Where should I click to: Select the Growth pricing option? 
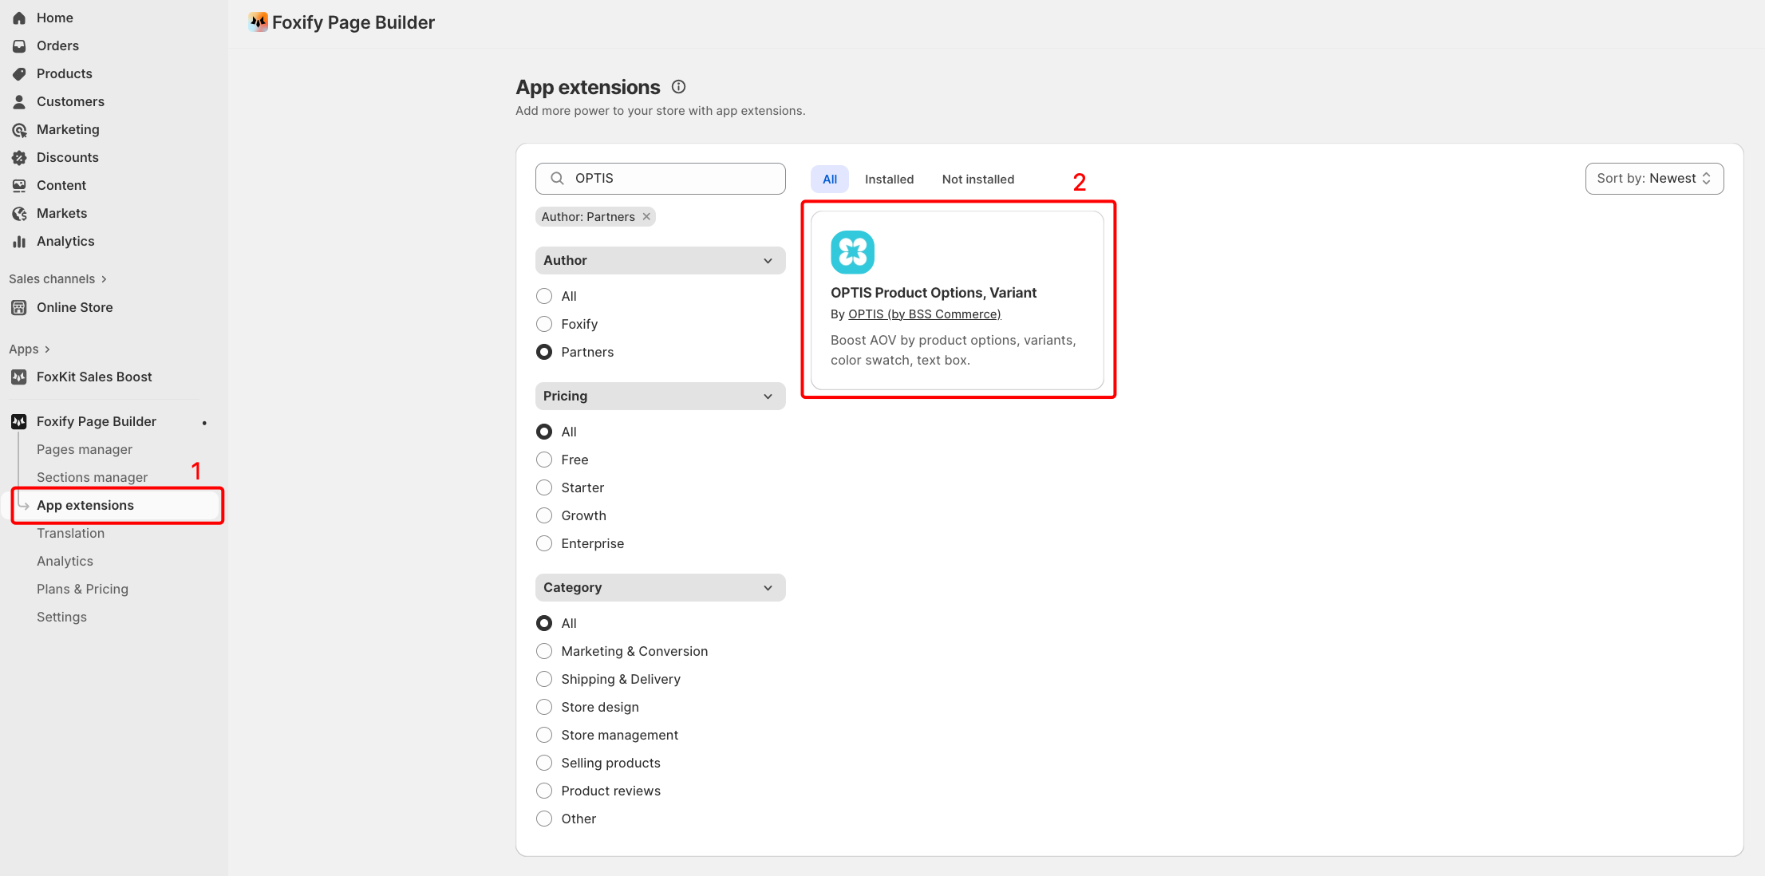pyautogui.click(x=544, y=515)
